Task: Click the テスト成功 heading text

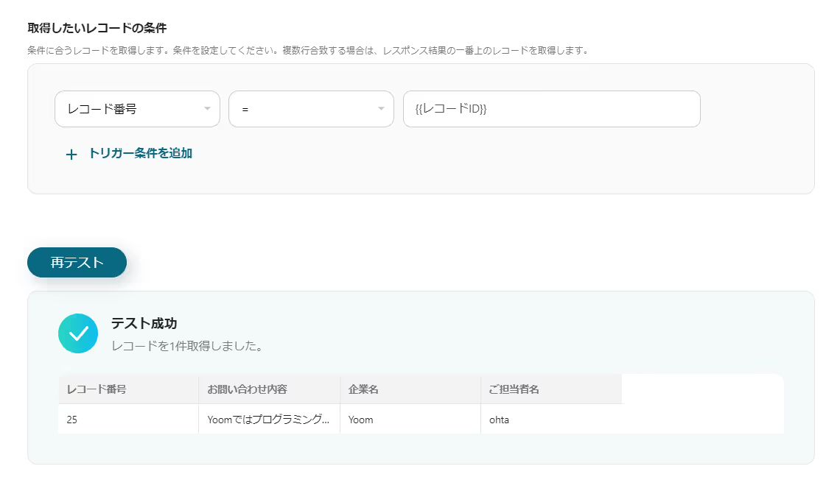Action: tap(144, 323)
